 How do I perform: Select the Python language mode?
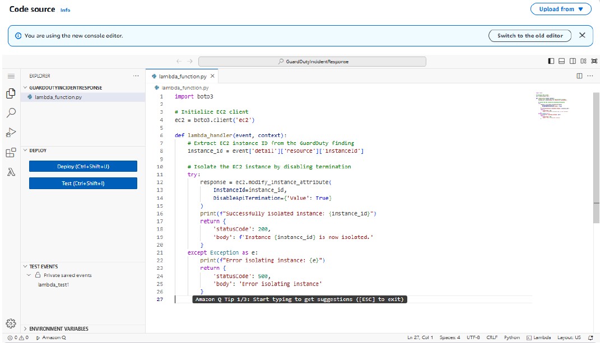(511, 337)
